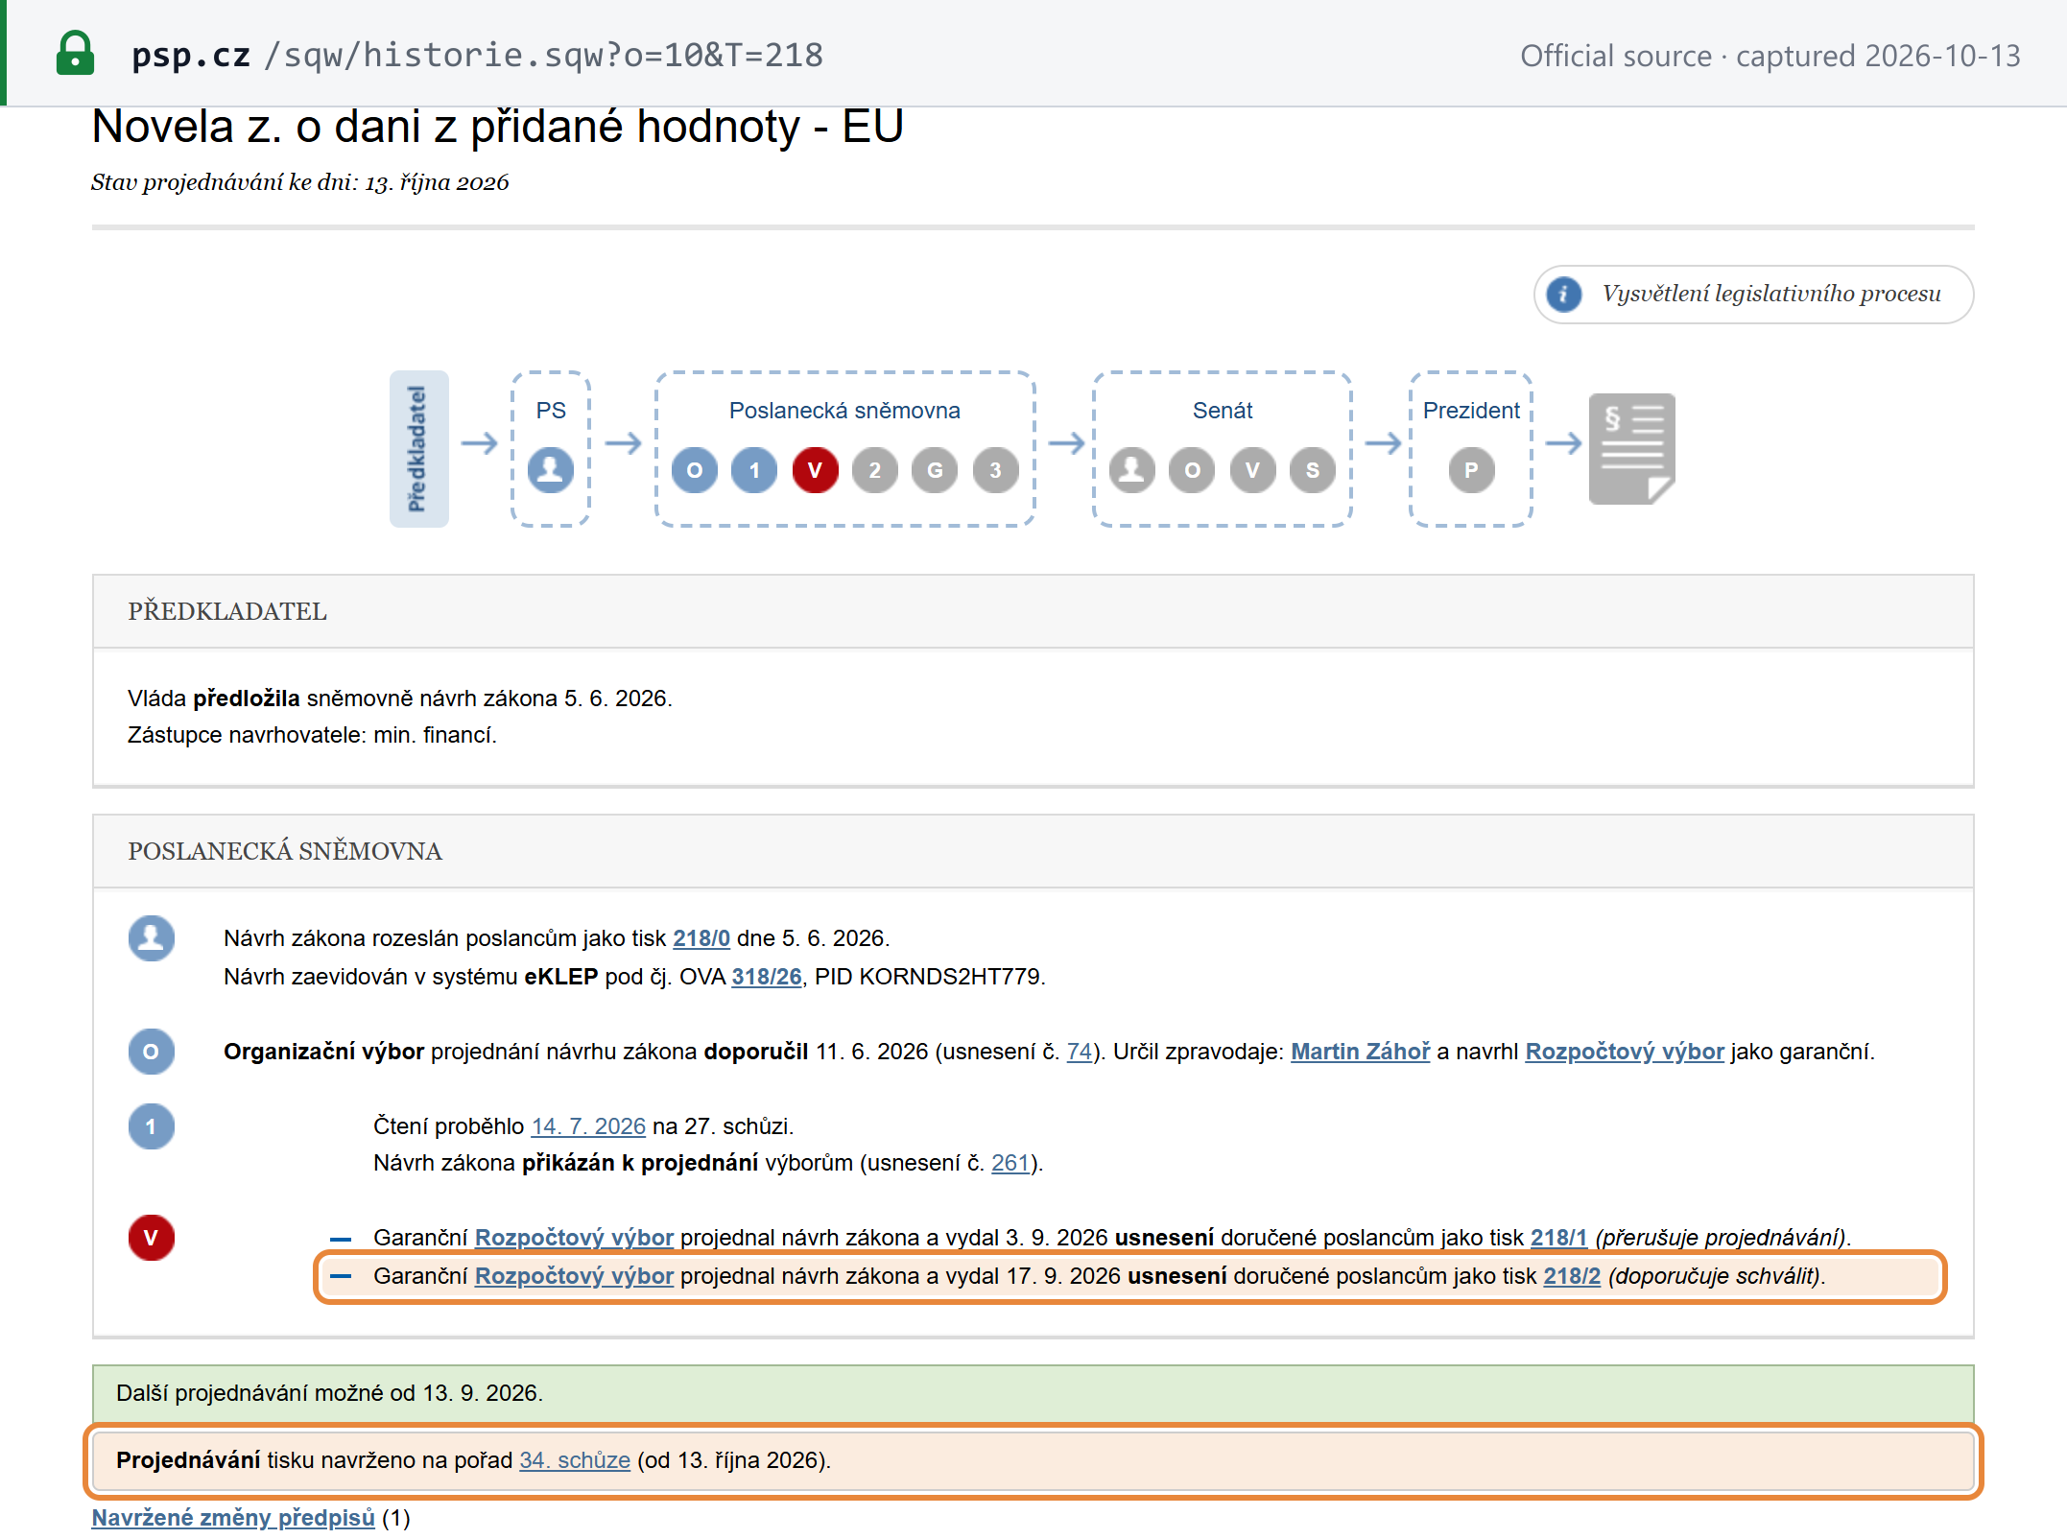
Task: Open eKLEP link 318/26
Action: pos(767,977)
